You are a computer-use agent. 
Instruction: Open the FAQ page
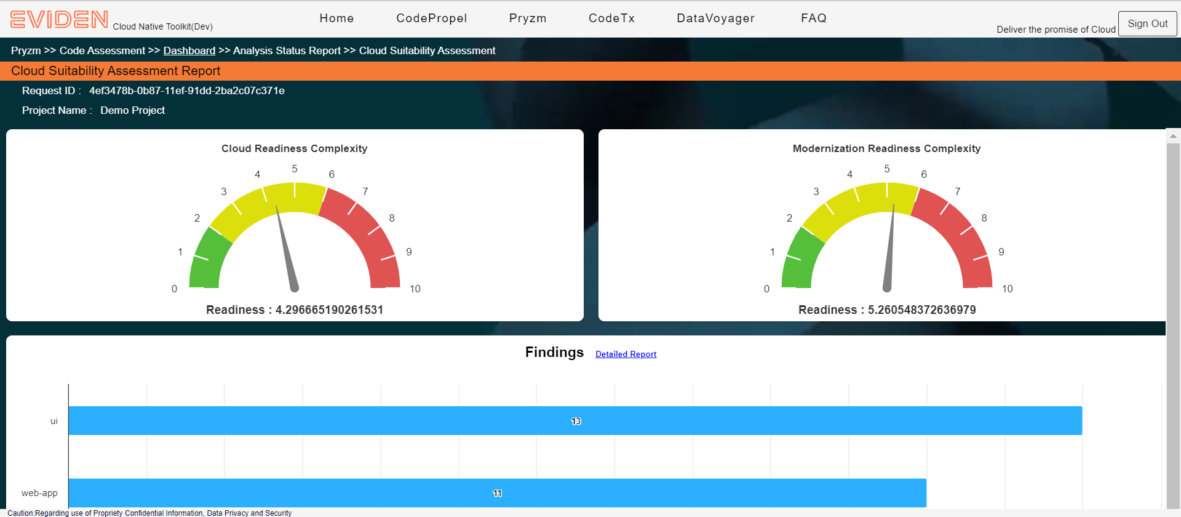(814, 18)
